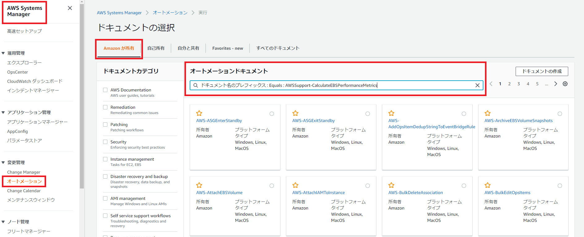Jump to results page 2
Screen dimensions: 584x237
pyautogui.click(x=509, y=84)
